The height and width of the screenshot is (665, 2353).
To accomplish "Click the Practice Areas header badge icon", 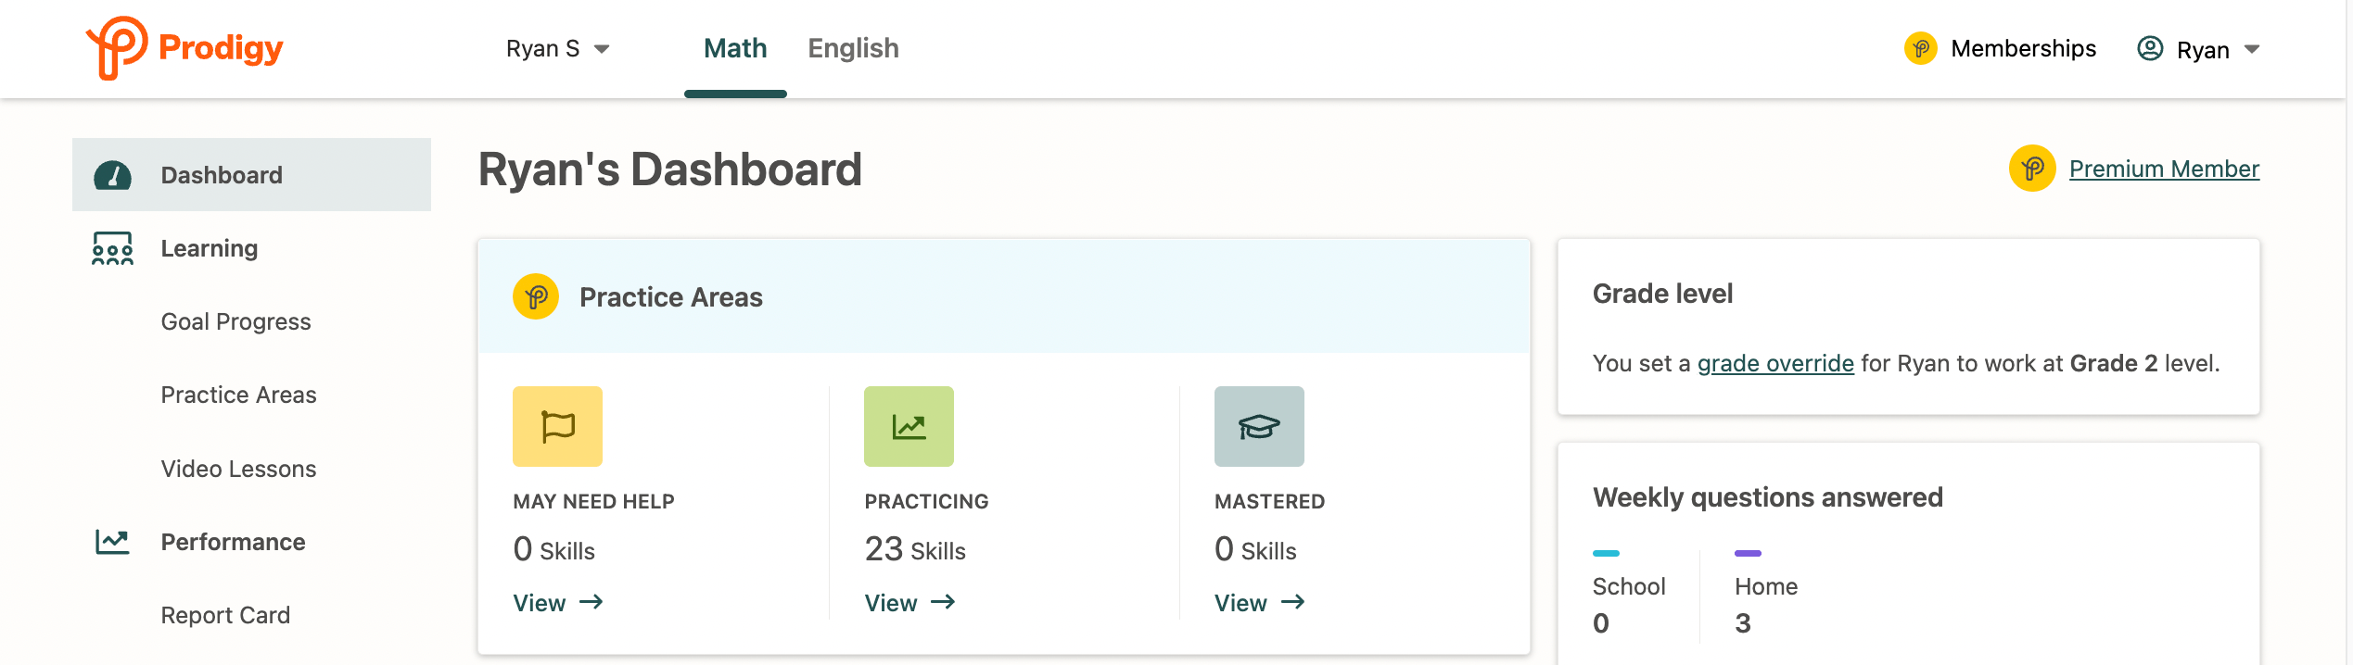I will click(536, 296).
